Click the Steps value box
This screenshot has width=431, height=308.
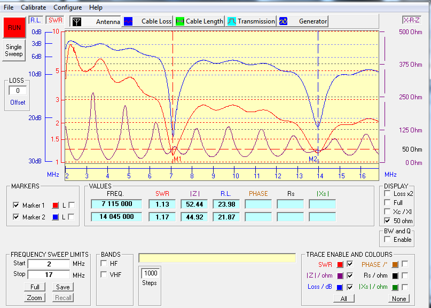[x=150, y=273]
